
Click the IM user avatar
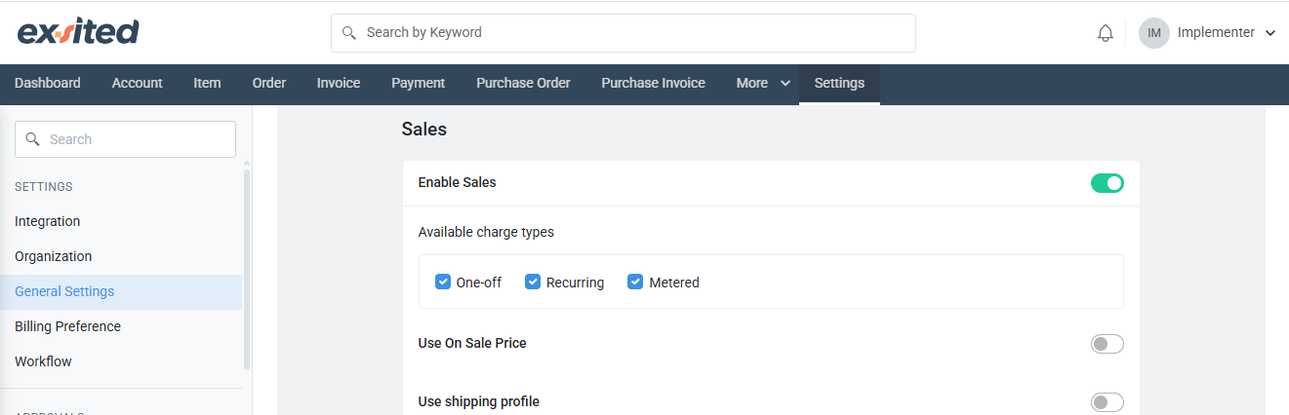[x=1154, y=33]
